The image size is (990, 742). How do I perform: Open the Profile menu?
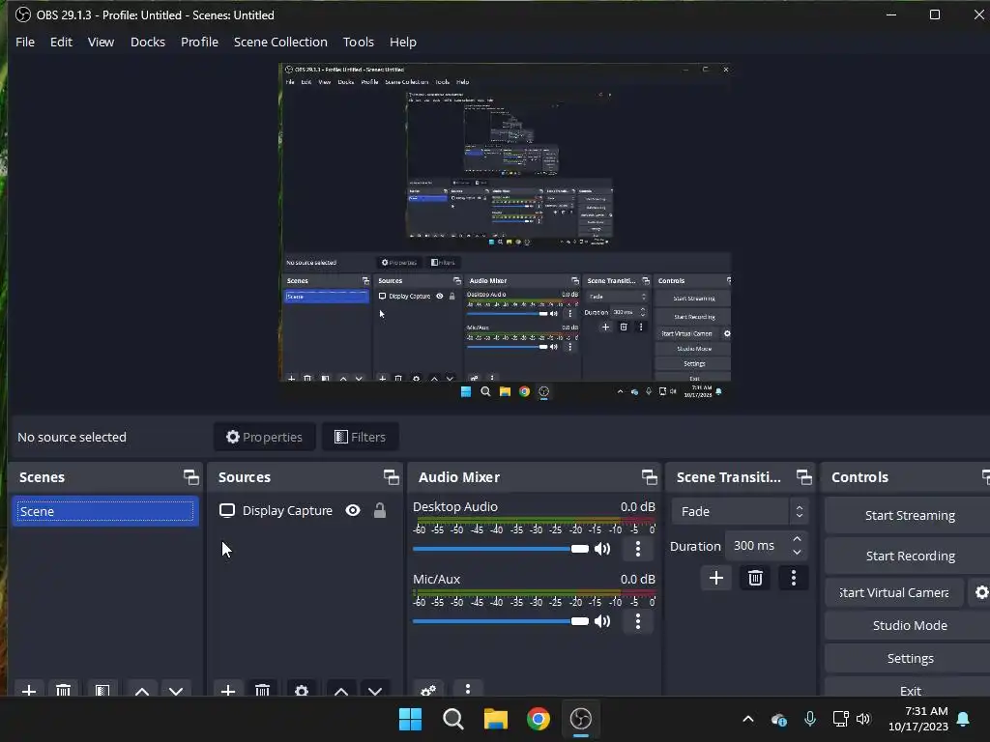199,42
